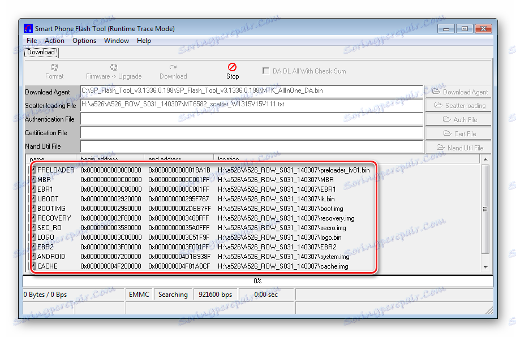Click the recovery.img location path
The image size is (516, 337).
point(286,218)
